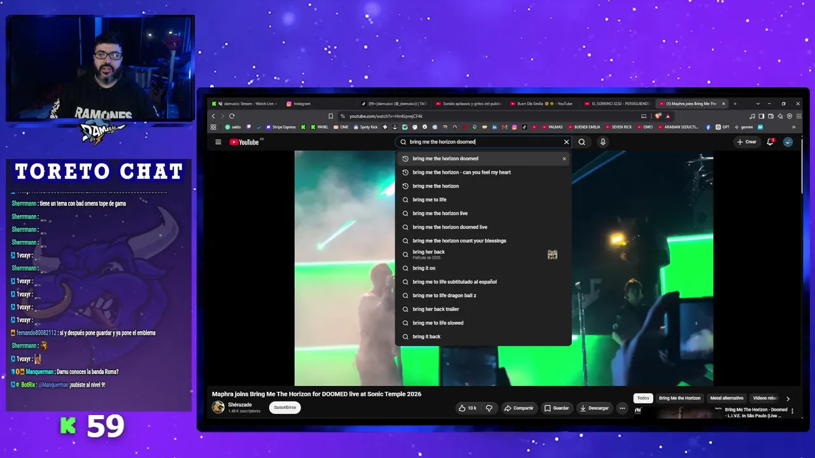Select suggestion 'bring me the horizon live'

(483, 213)
